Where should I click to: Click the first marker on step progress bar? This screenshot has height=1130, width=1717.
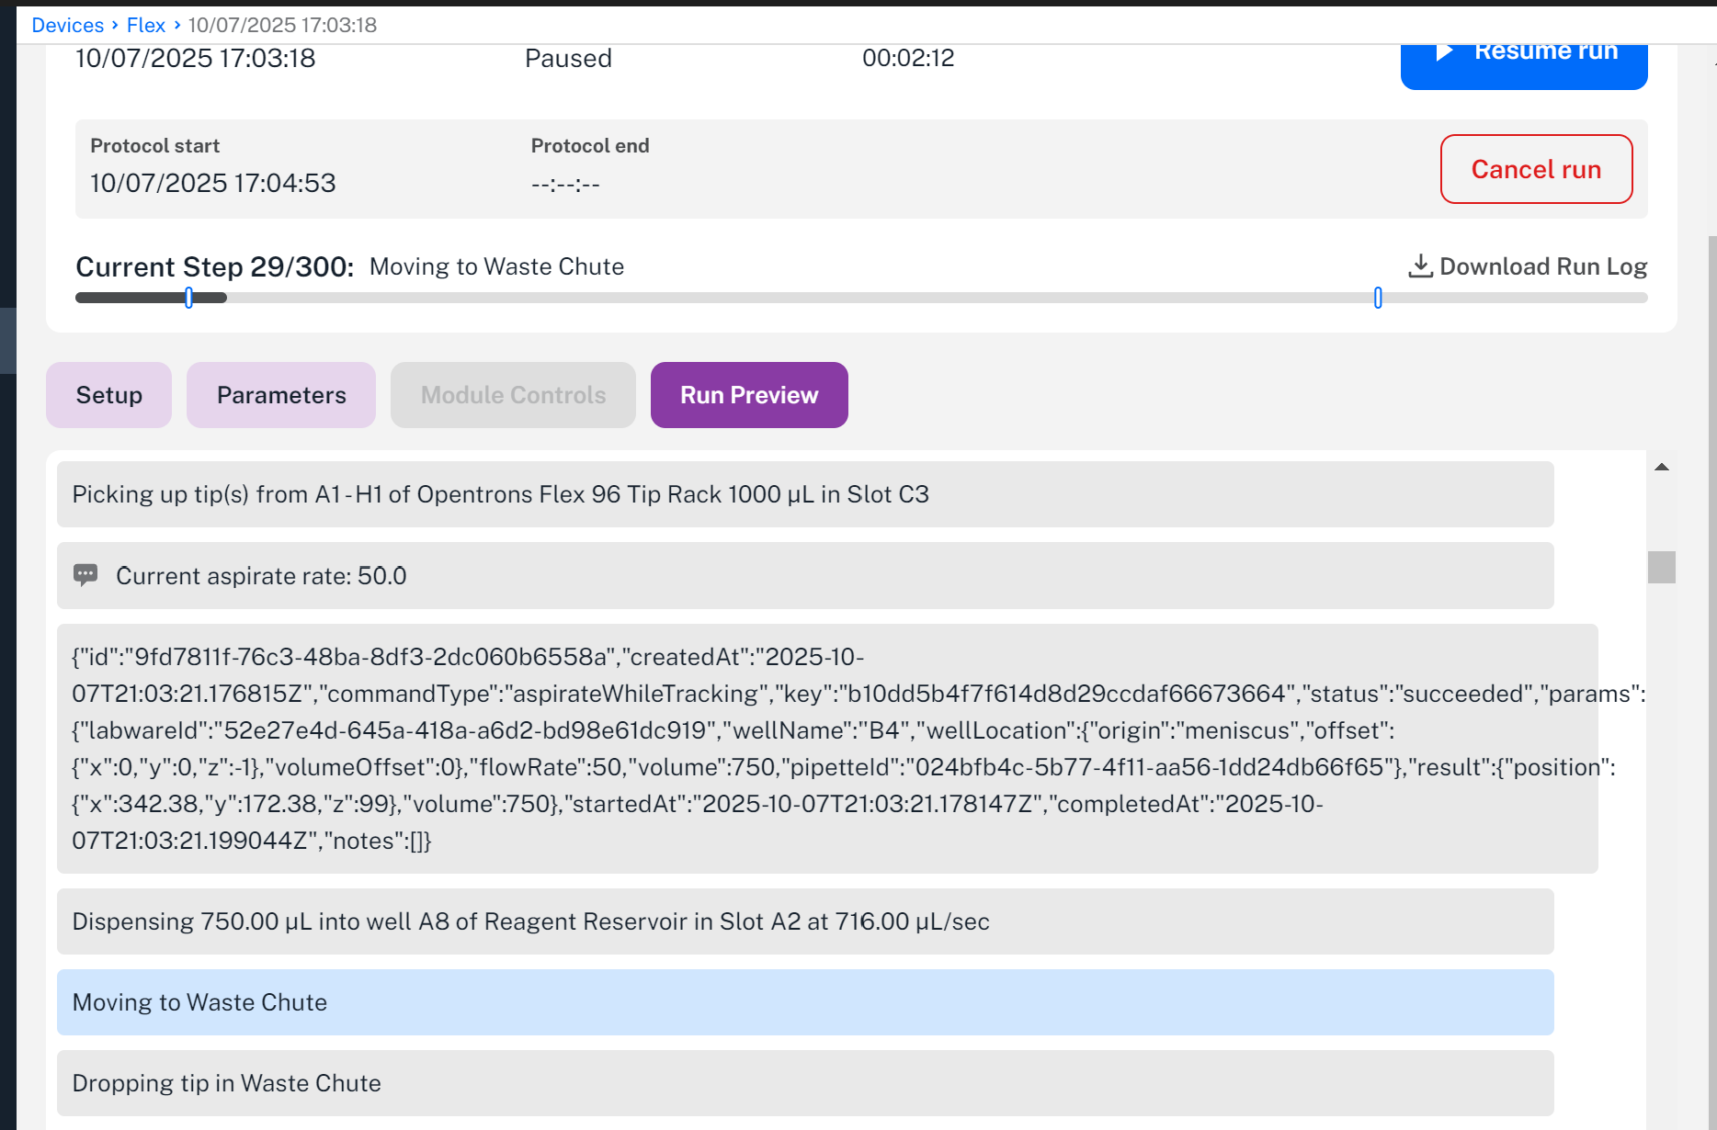(188, 298)
